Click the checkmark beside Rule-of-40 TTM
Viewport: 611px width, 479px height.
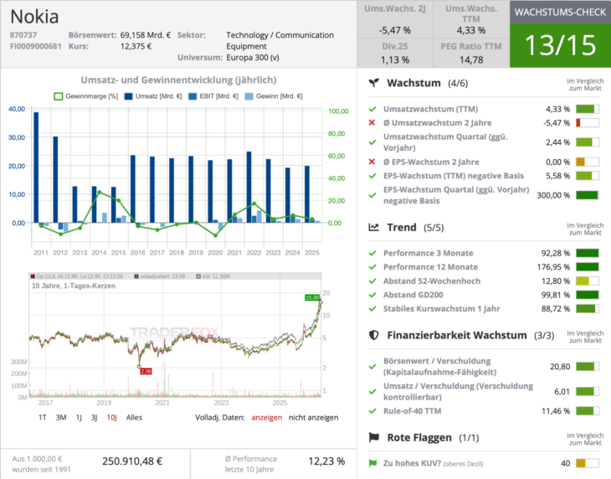(372, 411)
